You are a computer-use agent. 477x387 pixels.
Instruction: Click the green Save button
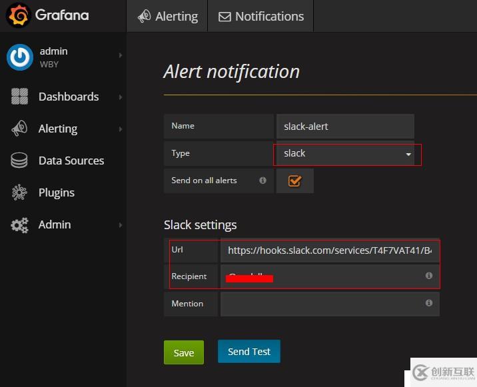pos(184,352)
